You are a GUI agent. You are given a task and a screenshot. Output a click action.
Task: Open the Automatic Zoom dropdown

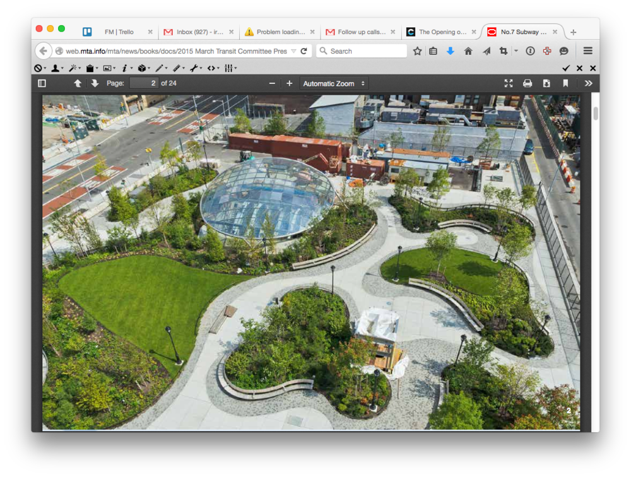click(x=333, y=83)
